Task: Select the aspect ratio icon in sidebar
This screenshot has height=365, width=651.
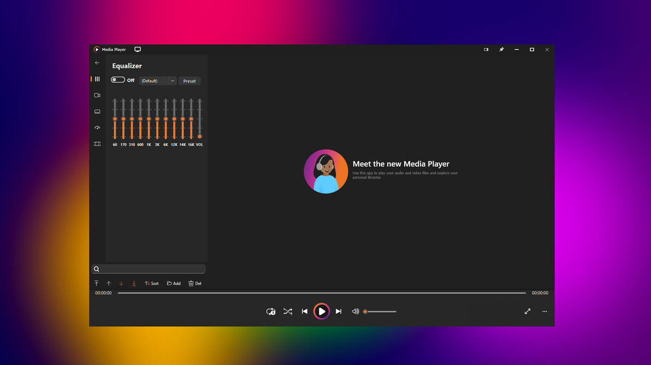Action: pos(97,143)
